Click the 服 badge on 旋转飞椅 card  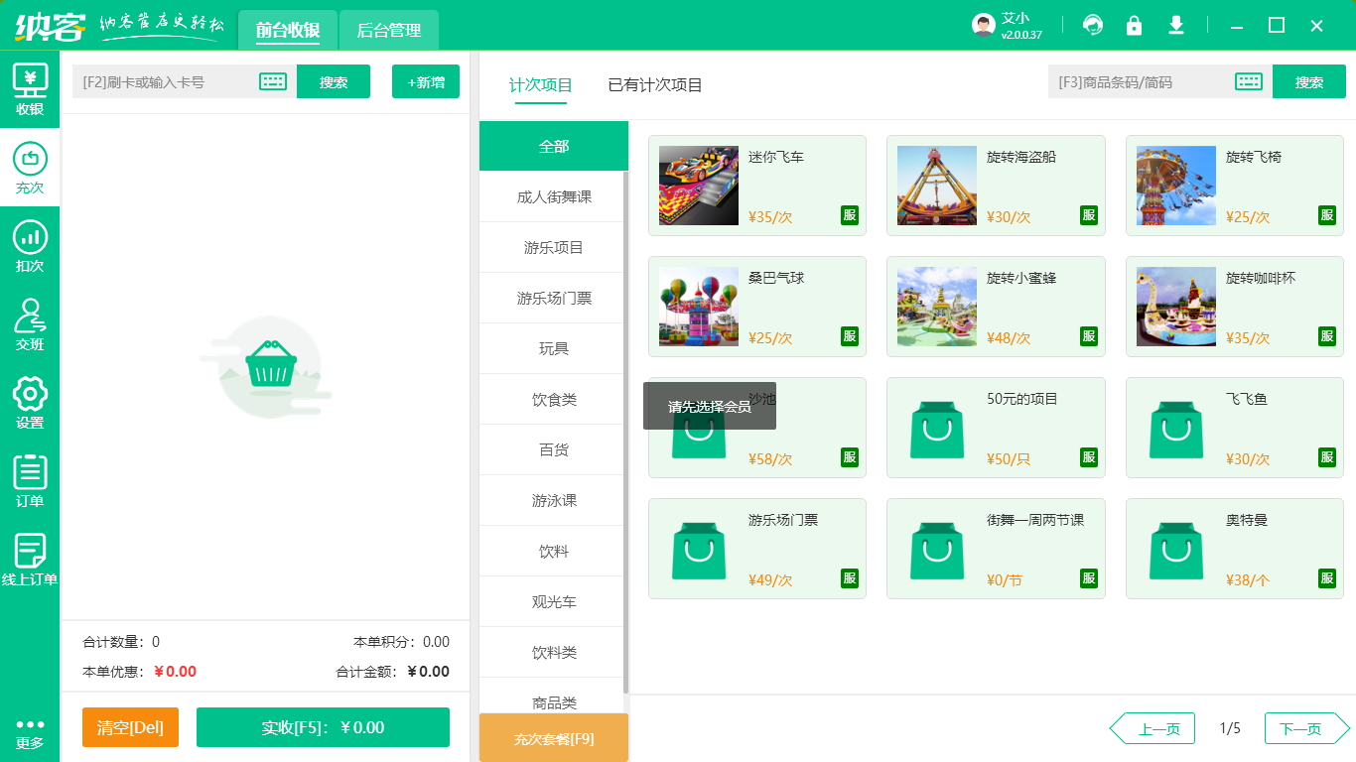point(1327,215)
